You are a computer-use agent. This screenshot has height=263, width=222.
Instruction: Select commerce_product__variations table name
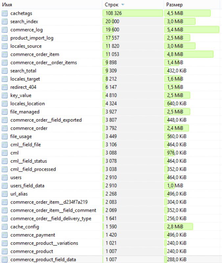click(44, 243)
